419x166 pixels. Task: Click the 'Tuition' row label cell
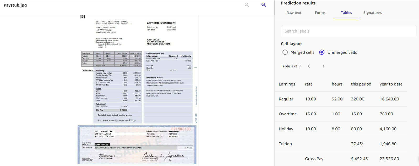click(x=285, y=144)
